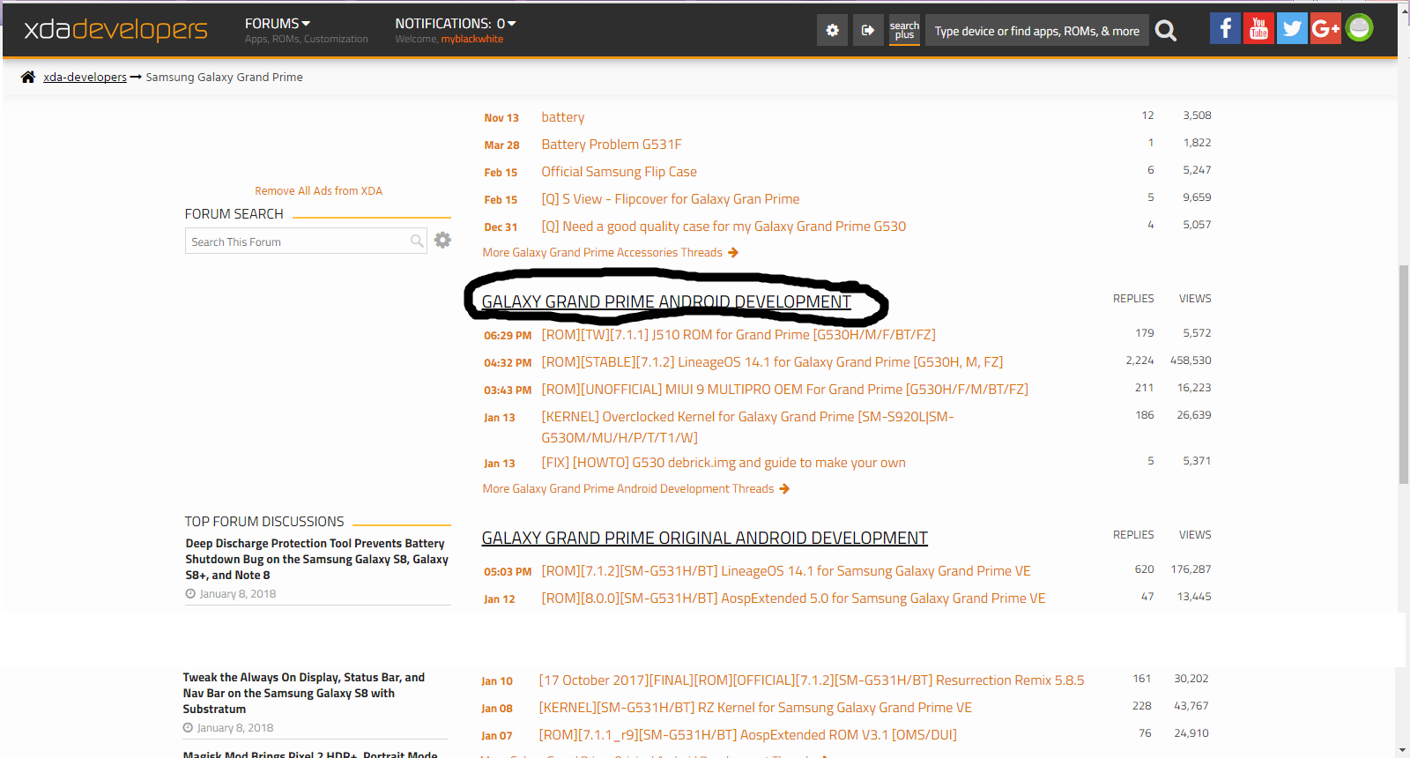Click the 06:29 PM timestamp
This screenshot has height=758, width=1410.
(x=508, y=336)
